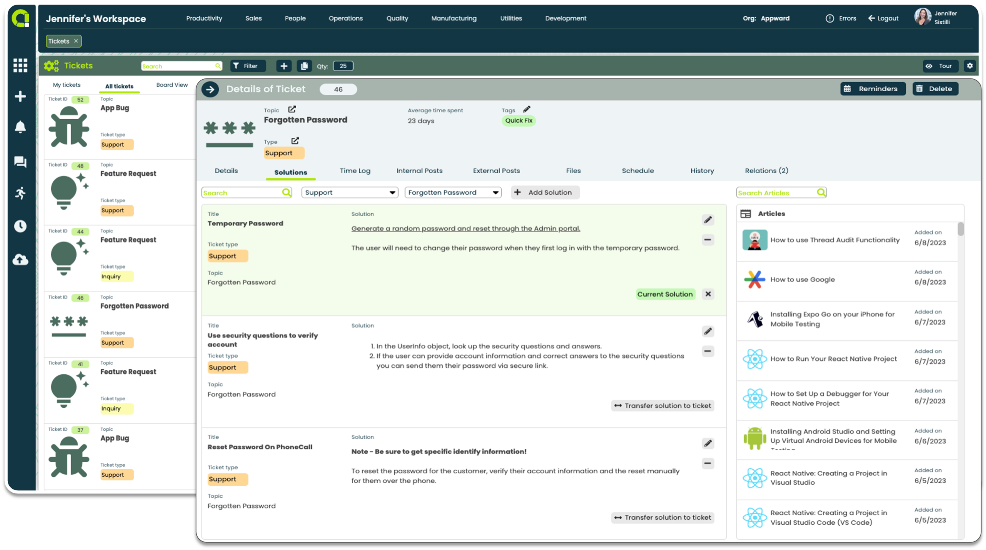
Task: Open the Schedule tab
Action: [x=637, y=171]
